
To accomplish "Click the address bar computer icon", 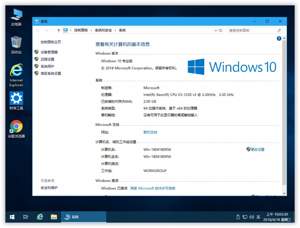I will click(66, 30).
